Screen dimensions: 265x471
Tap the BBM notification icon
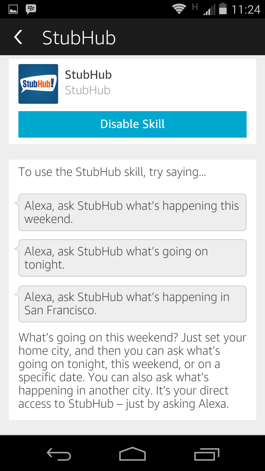click(x=31, y=10)
